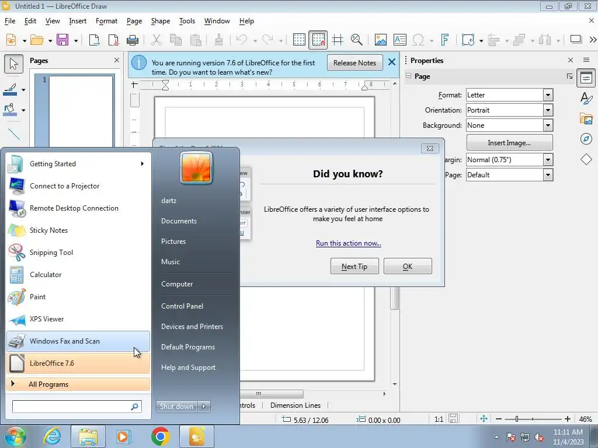Click the Clone Formatting brush icon
This screenshot has height=448, width=598.
pyautogui.click(x=218, y=40)
